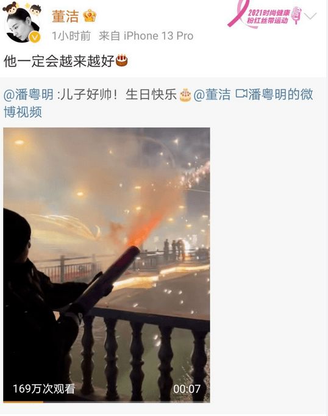Click the yellow verified badge on the avatar
The width and height of the screenshot is (328, 416).
35,37
